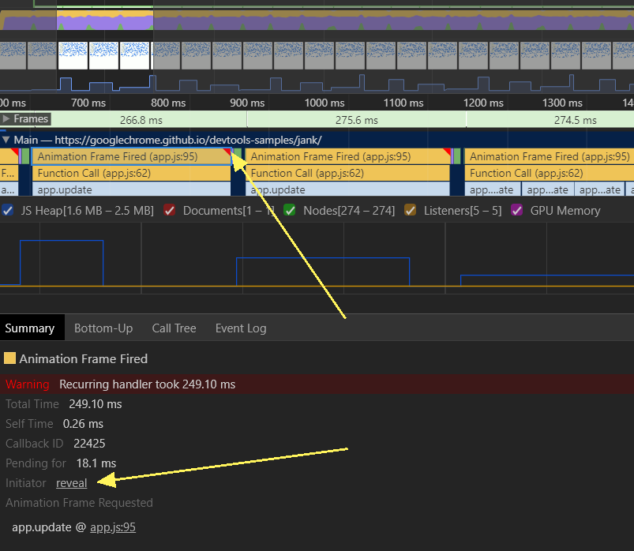Image resolution: width=634 pixels, height=551 pixels.
Task: Click the Initiator reveal link
Action: [x=72, y=483]
